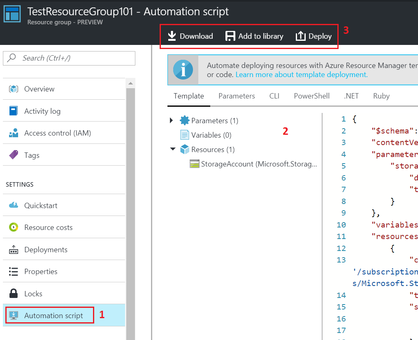
Task: Click the "$schema" text on line 2
Action: 392,131
